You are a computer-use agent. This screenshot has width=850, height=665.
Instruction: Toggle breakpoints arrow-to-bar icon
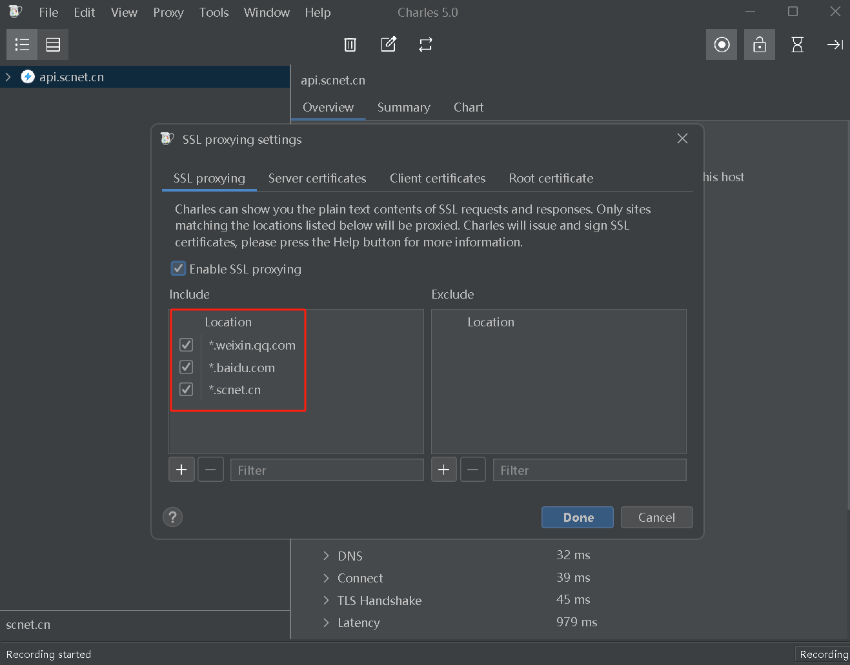pyautogui.click(x=835, y=45)
